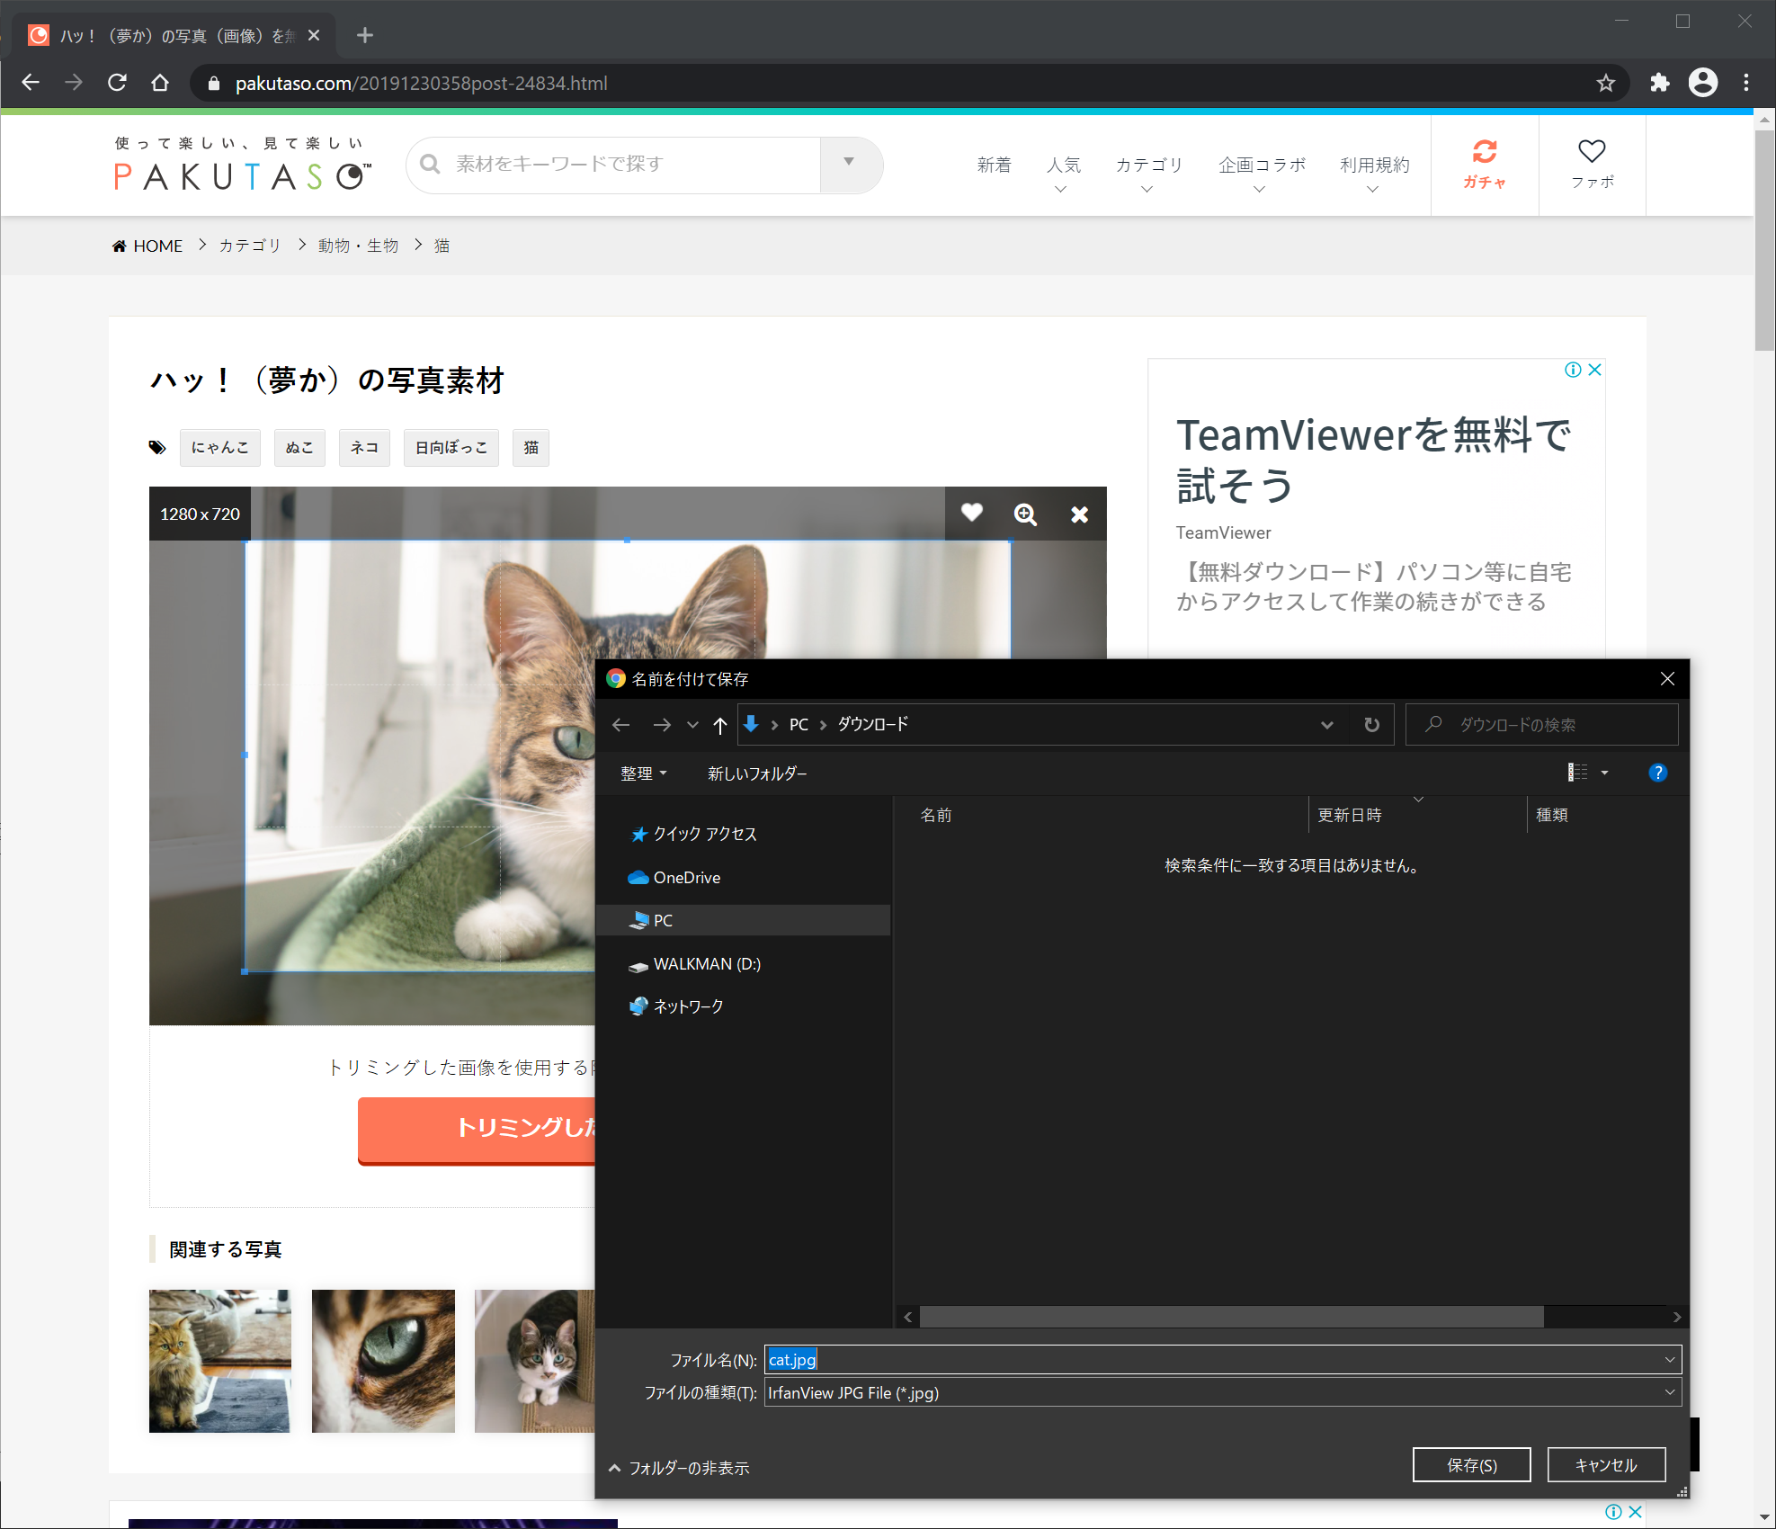Image resolution: width=1776 pixels, height=1529 pixels.
Task: Click the refresh icon in save dialog
Action: [x=1371, y=724]
